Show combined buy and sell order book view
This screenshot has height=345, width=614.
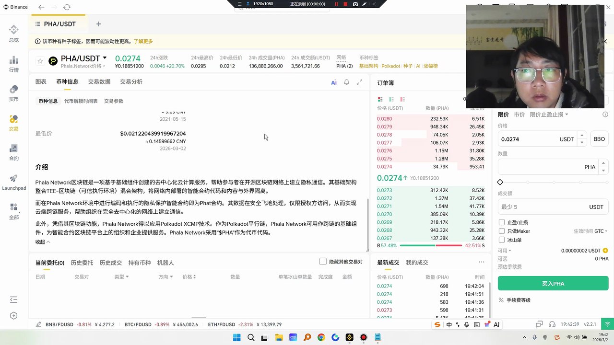click(x=380, y=99)
